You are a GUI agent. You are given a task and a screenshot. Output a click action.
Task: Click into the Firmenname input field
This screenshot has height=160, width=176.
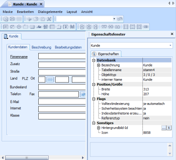click(62, 56)
